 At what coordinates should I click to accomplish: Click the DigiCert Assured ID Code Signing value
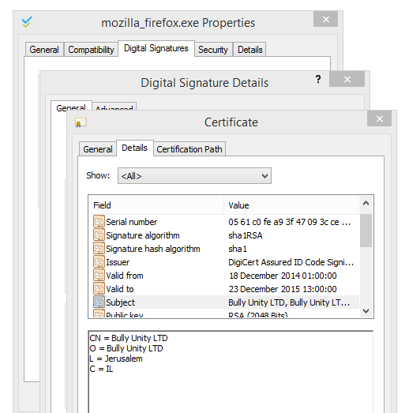291,262
